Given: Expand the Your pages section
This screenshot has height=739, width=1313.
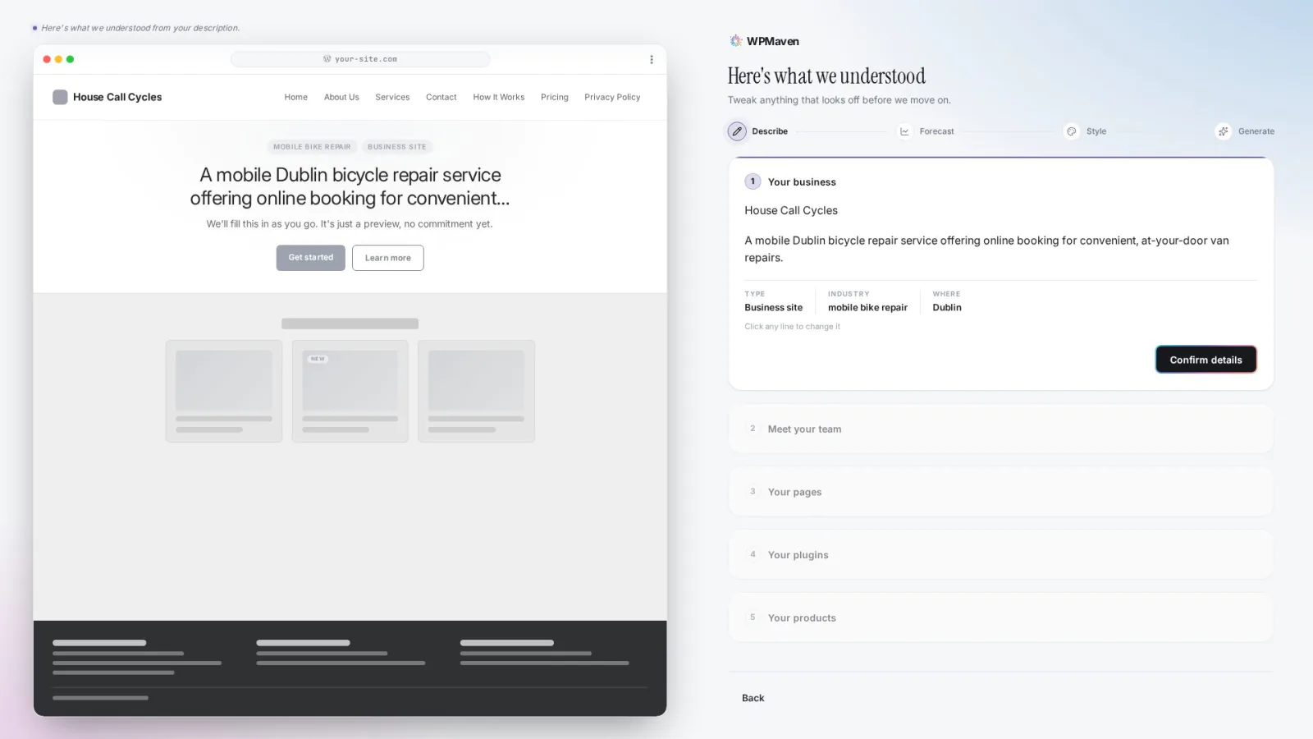Looking at the screenshot, I should pos(1000,492).
